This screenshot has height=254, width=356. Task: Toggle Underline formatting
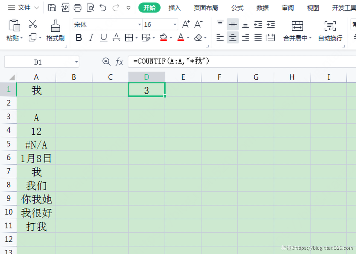click(104, 37)
